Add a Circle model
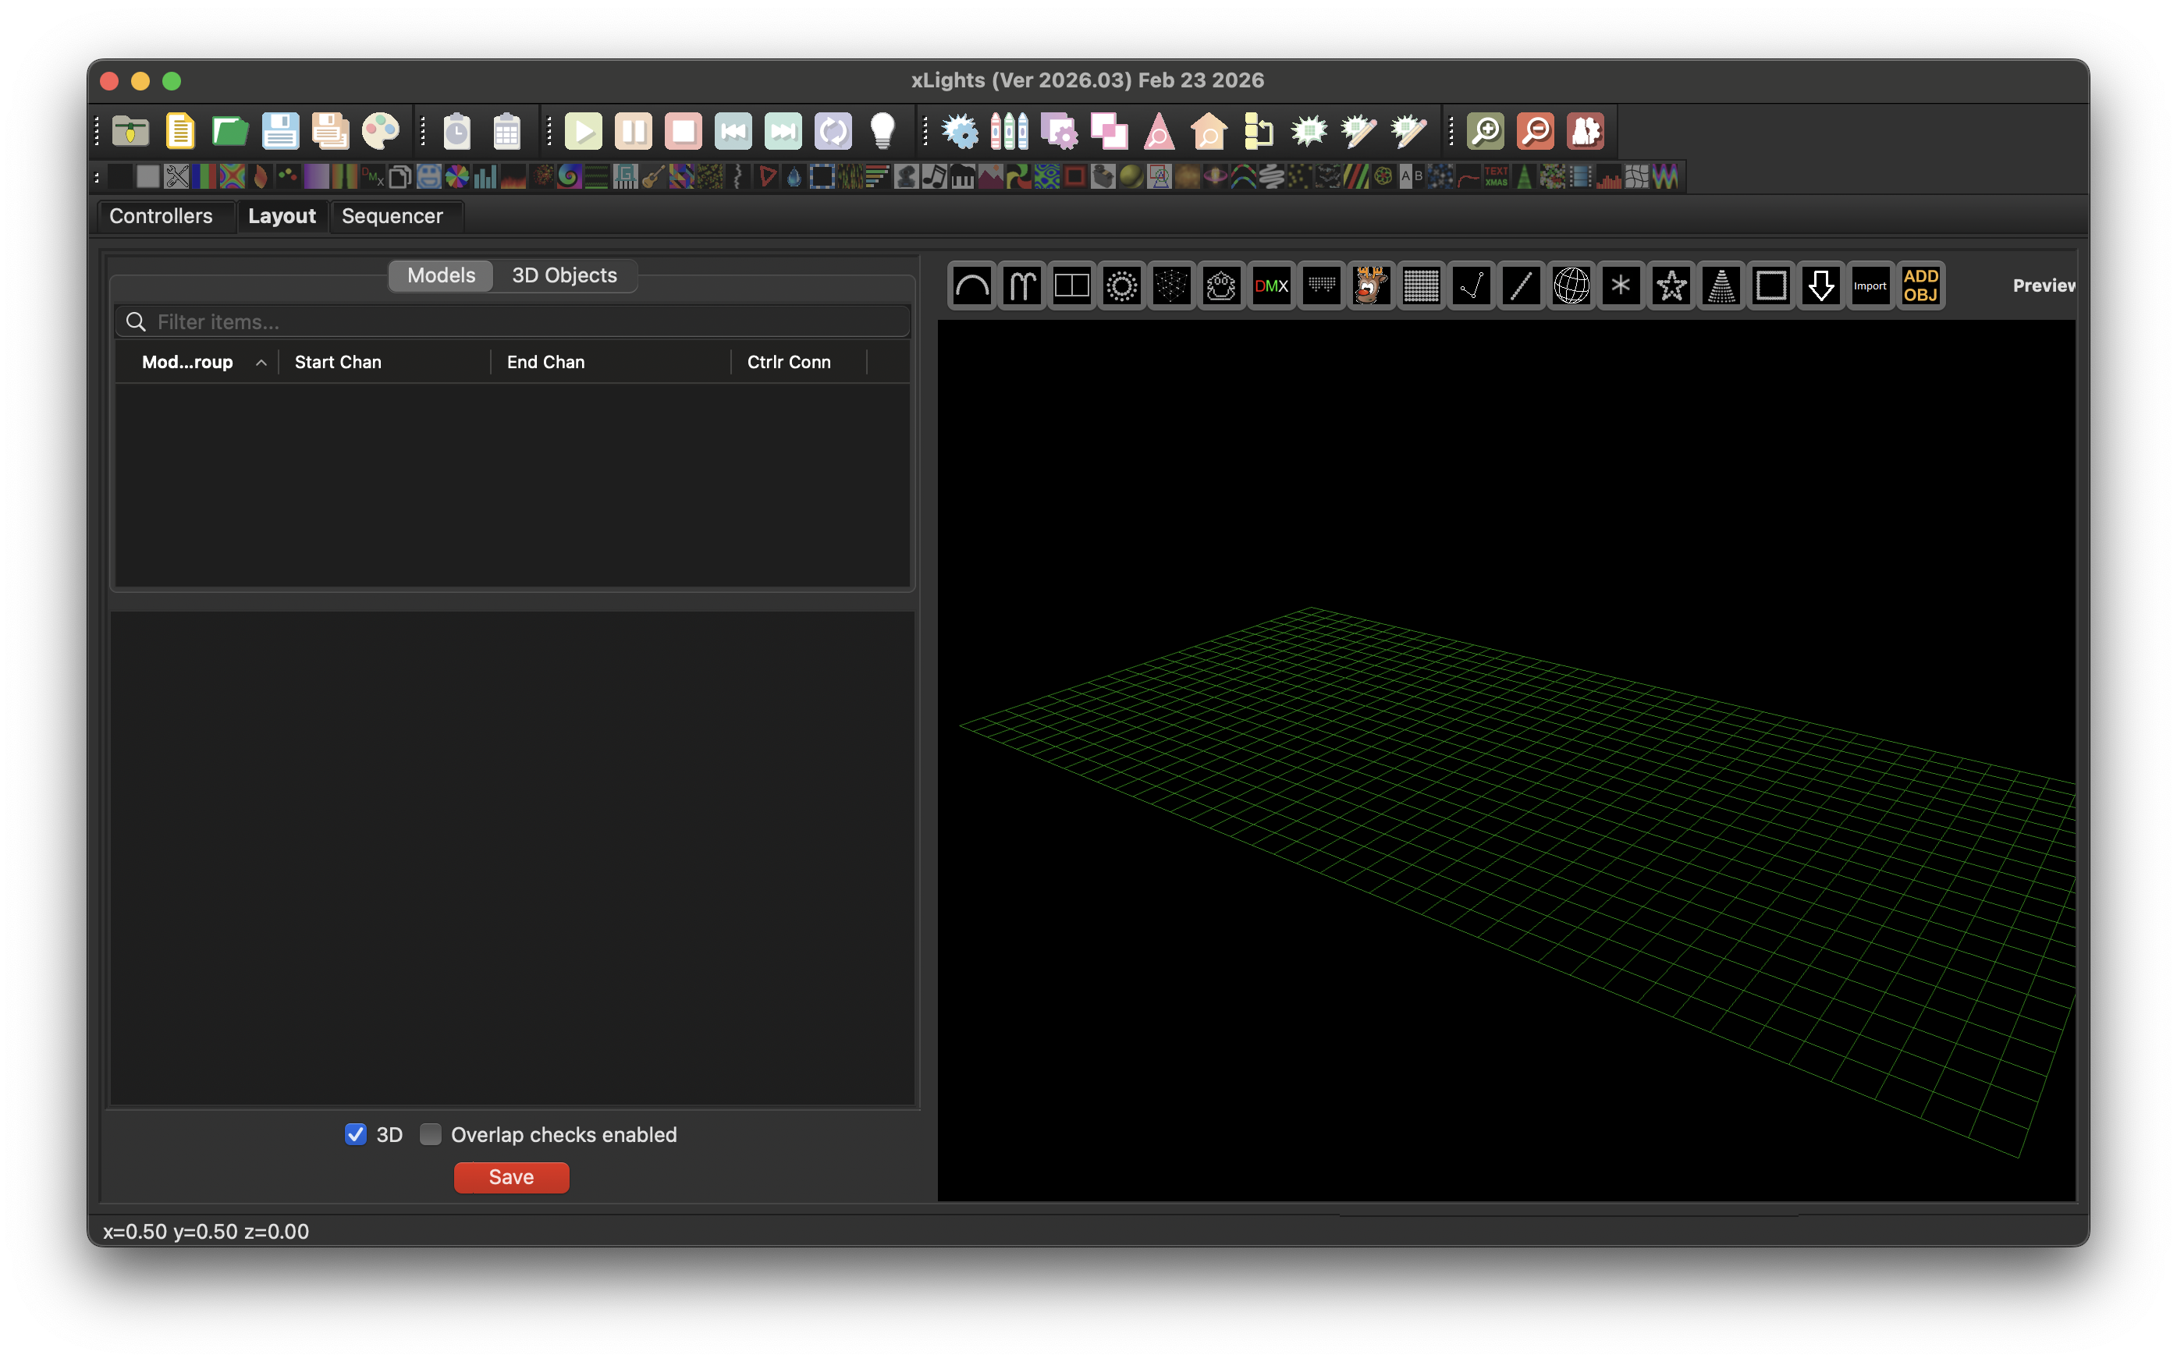2177x1362 pixels. point(1122,286)
